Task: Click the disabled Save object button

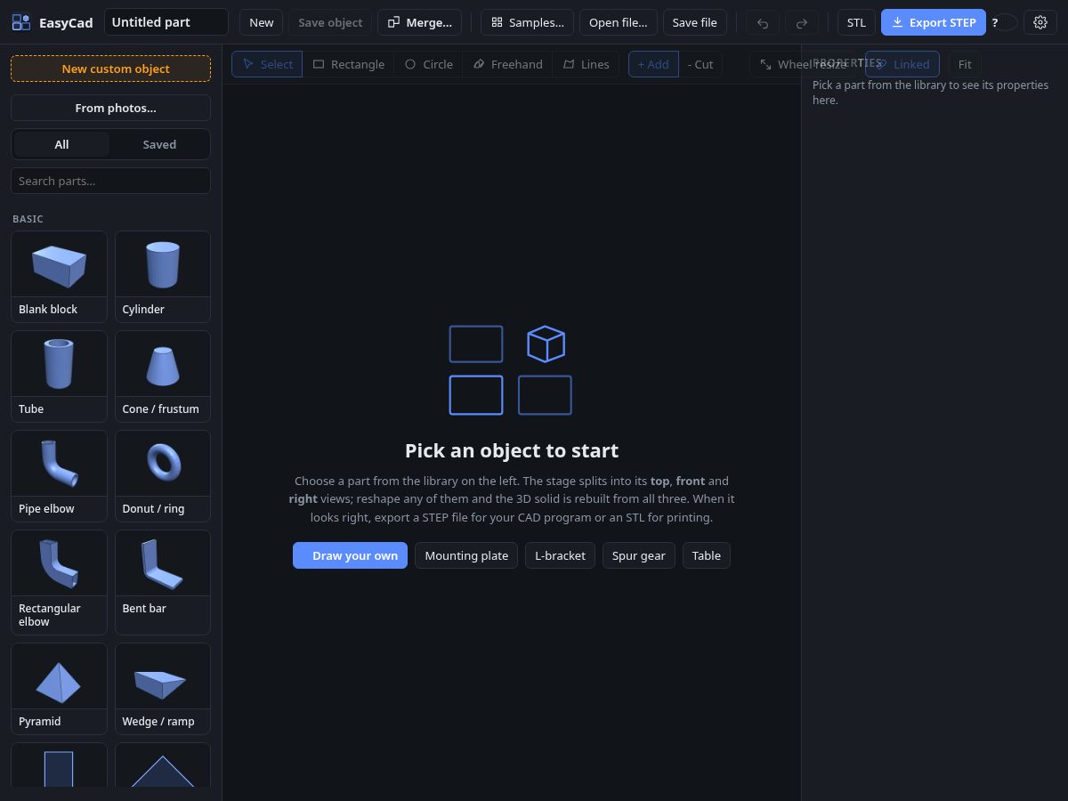Action: click(330, 22)
